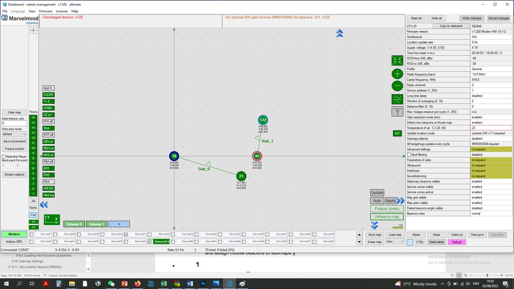
Task: Open PowerPoint from the Windows taskbar
Action: point(124,283)
